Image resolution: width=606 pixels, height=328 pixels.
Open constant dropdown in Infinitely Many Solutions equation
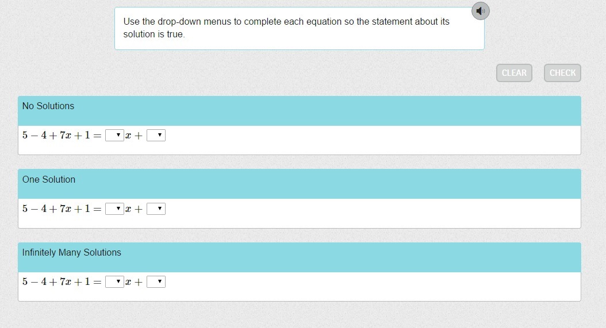click(156, 282)
